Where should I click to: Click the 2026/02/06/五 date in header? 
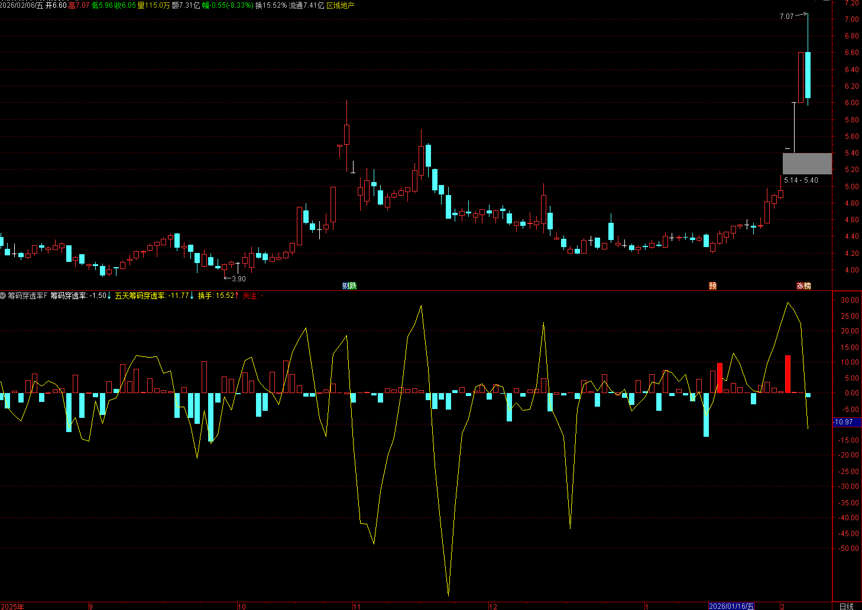pyautogui.click(x=22, y=5)
